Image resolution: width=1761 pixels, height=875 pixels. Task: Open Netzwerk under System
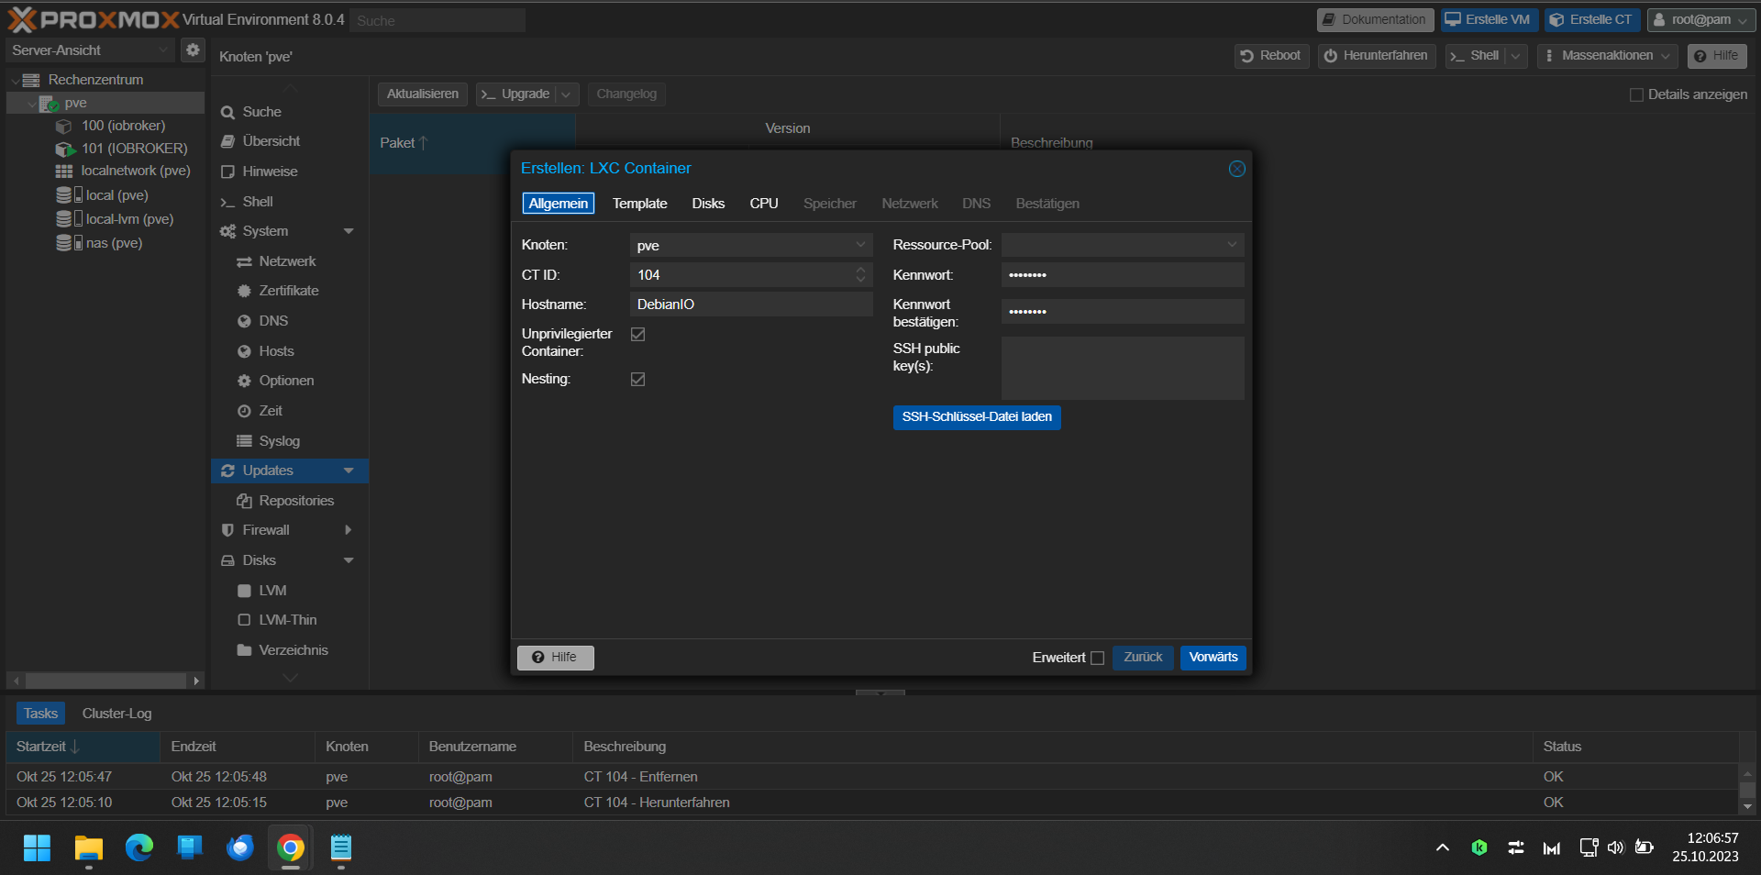pyautogui.click(x=289, y=261)
